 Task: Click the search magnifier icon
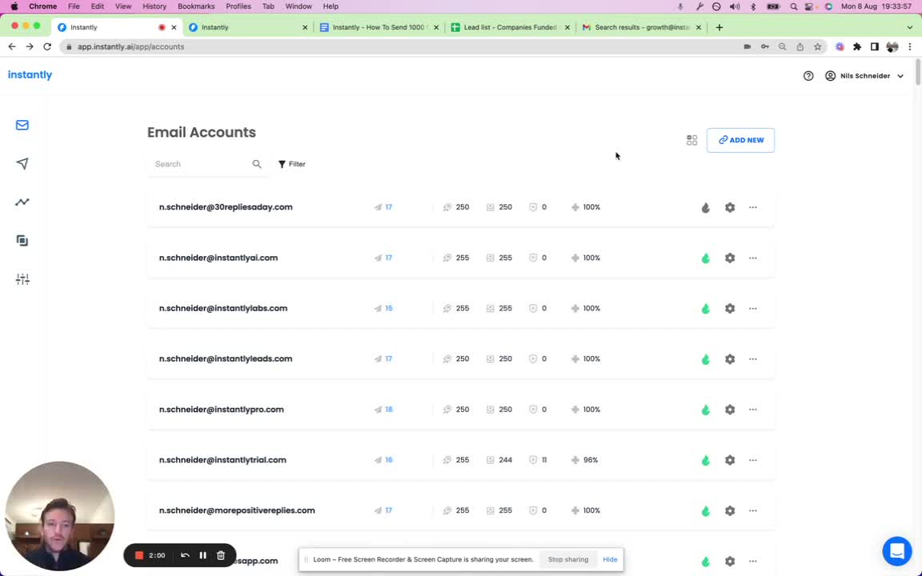(x=257, y=164)
